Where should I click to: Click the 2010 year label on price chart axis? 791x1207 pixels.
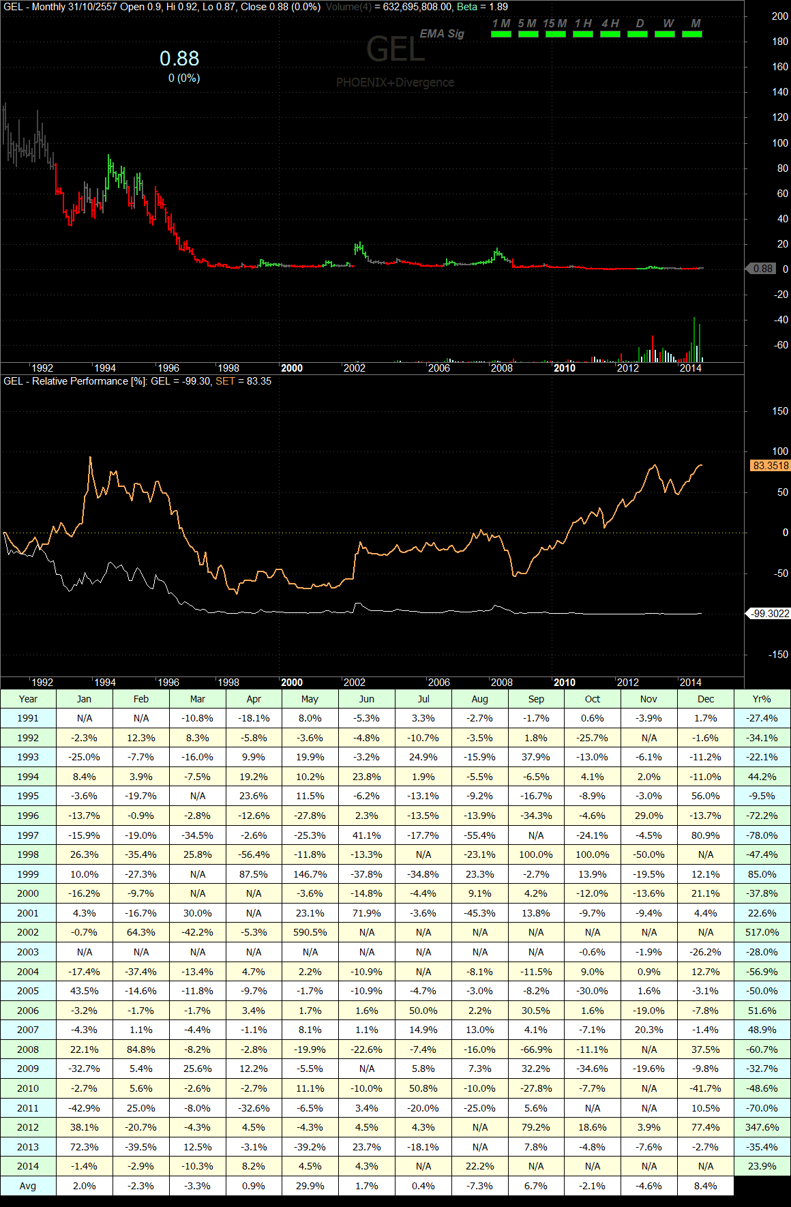tap(564, 368)
